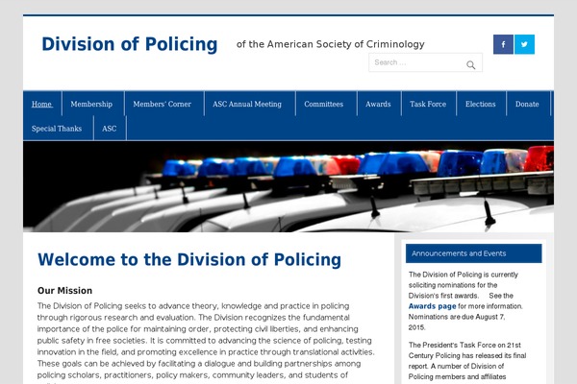
Task: Click the police car lights banner image
Action: (x=288, y=187)
